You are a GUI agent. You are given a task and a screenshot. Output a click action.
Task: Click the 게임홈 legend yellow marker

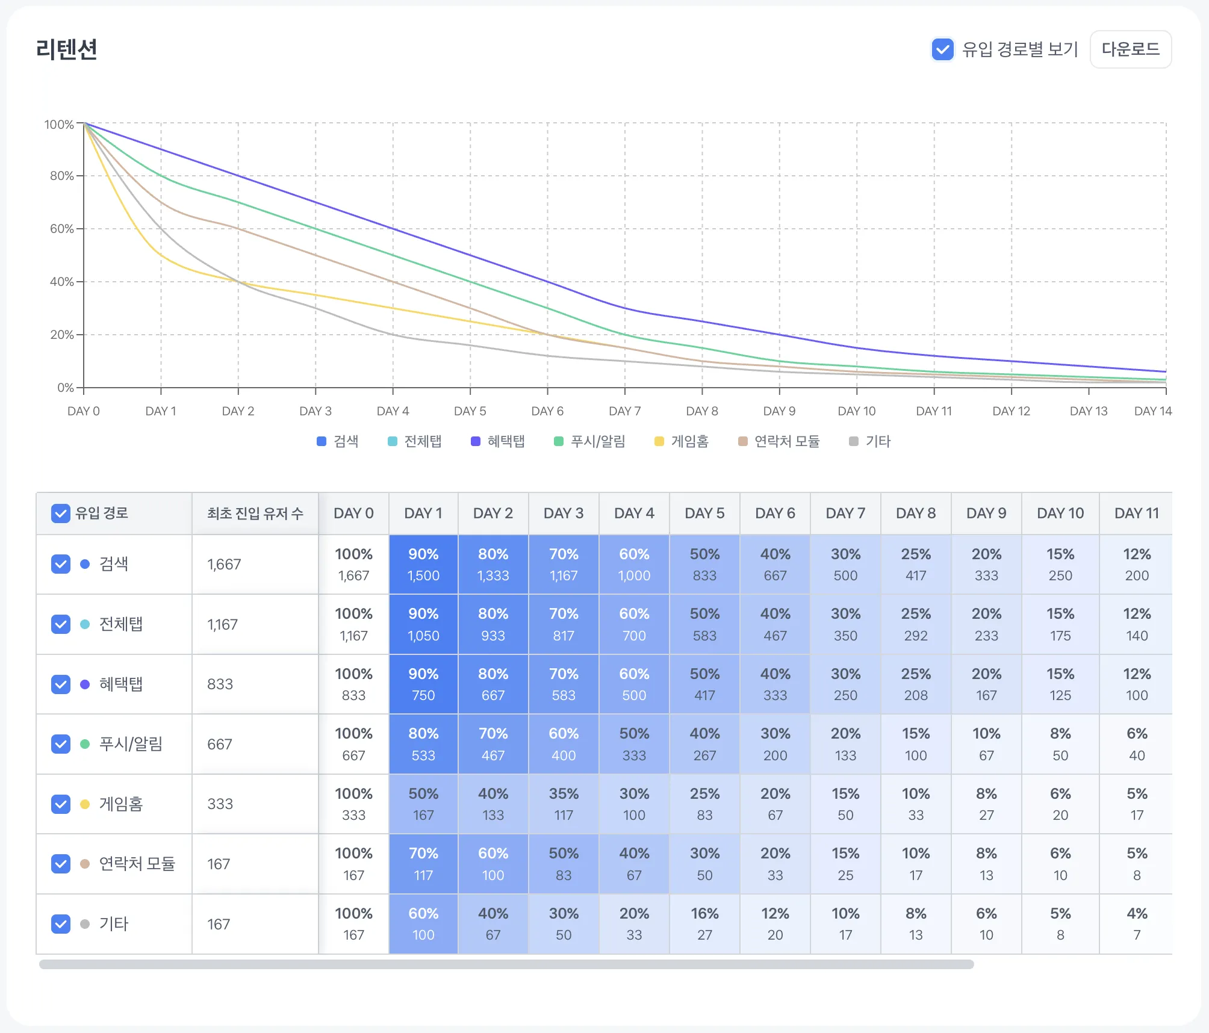tap(659, 441)
